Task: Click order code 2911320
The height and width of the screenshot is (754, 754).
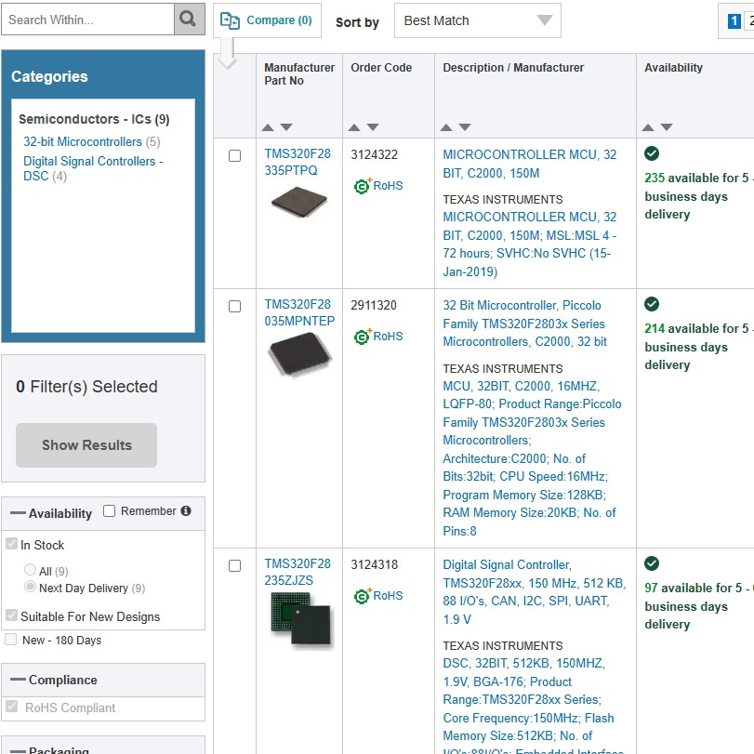Action: click(x=374, y=305)
